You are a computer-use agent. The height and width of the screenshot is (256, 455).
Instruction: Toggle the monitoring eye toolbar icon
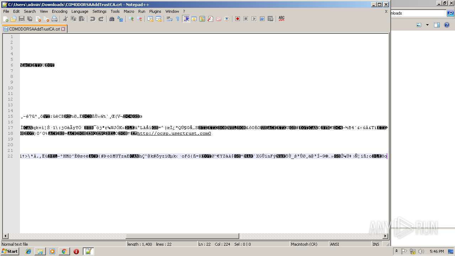(x=227, y=19)
